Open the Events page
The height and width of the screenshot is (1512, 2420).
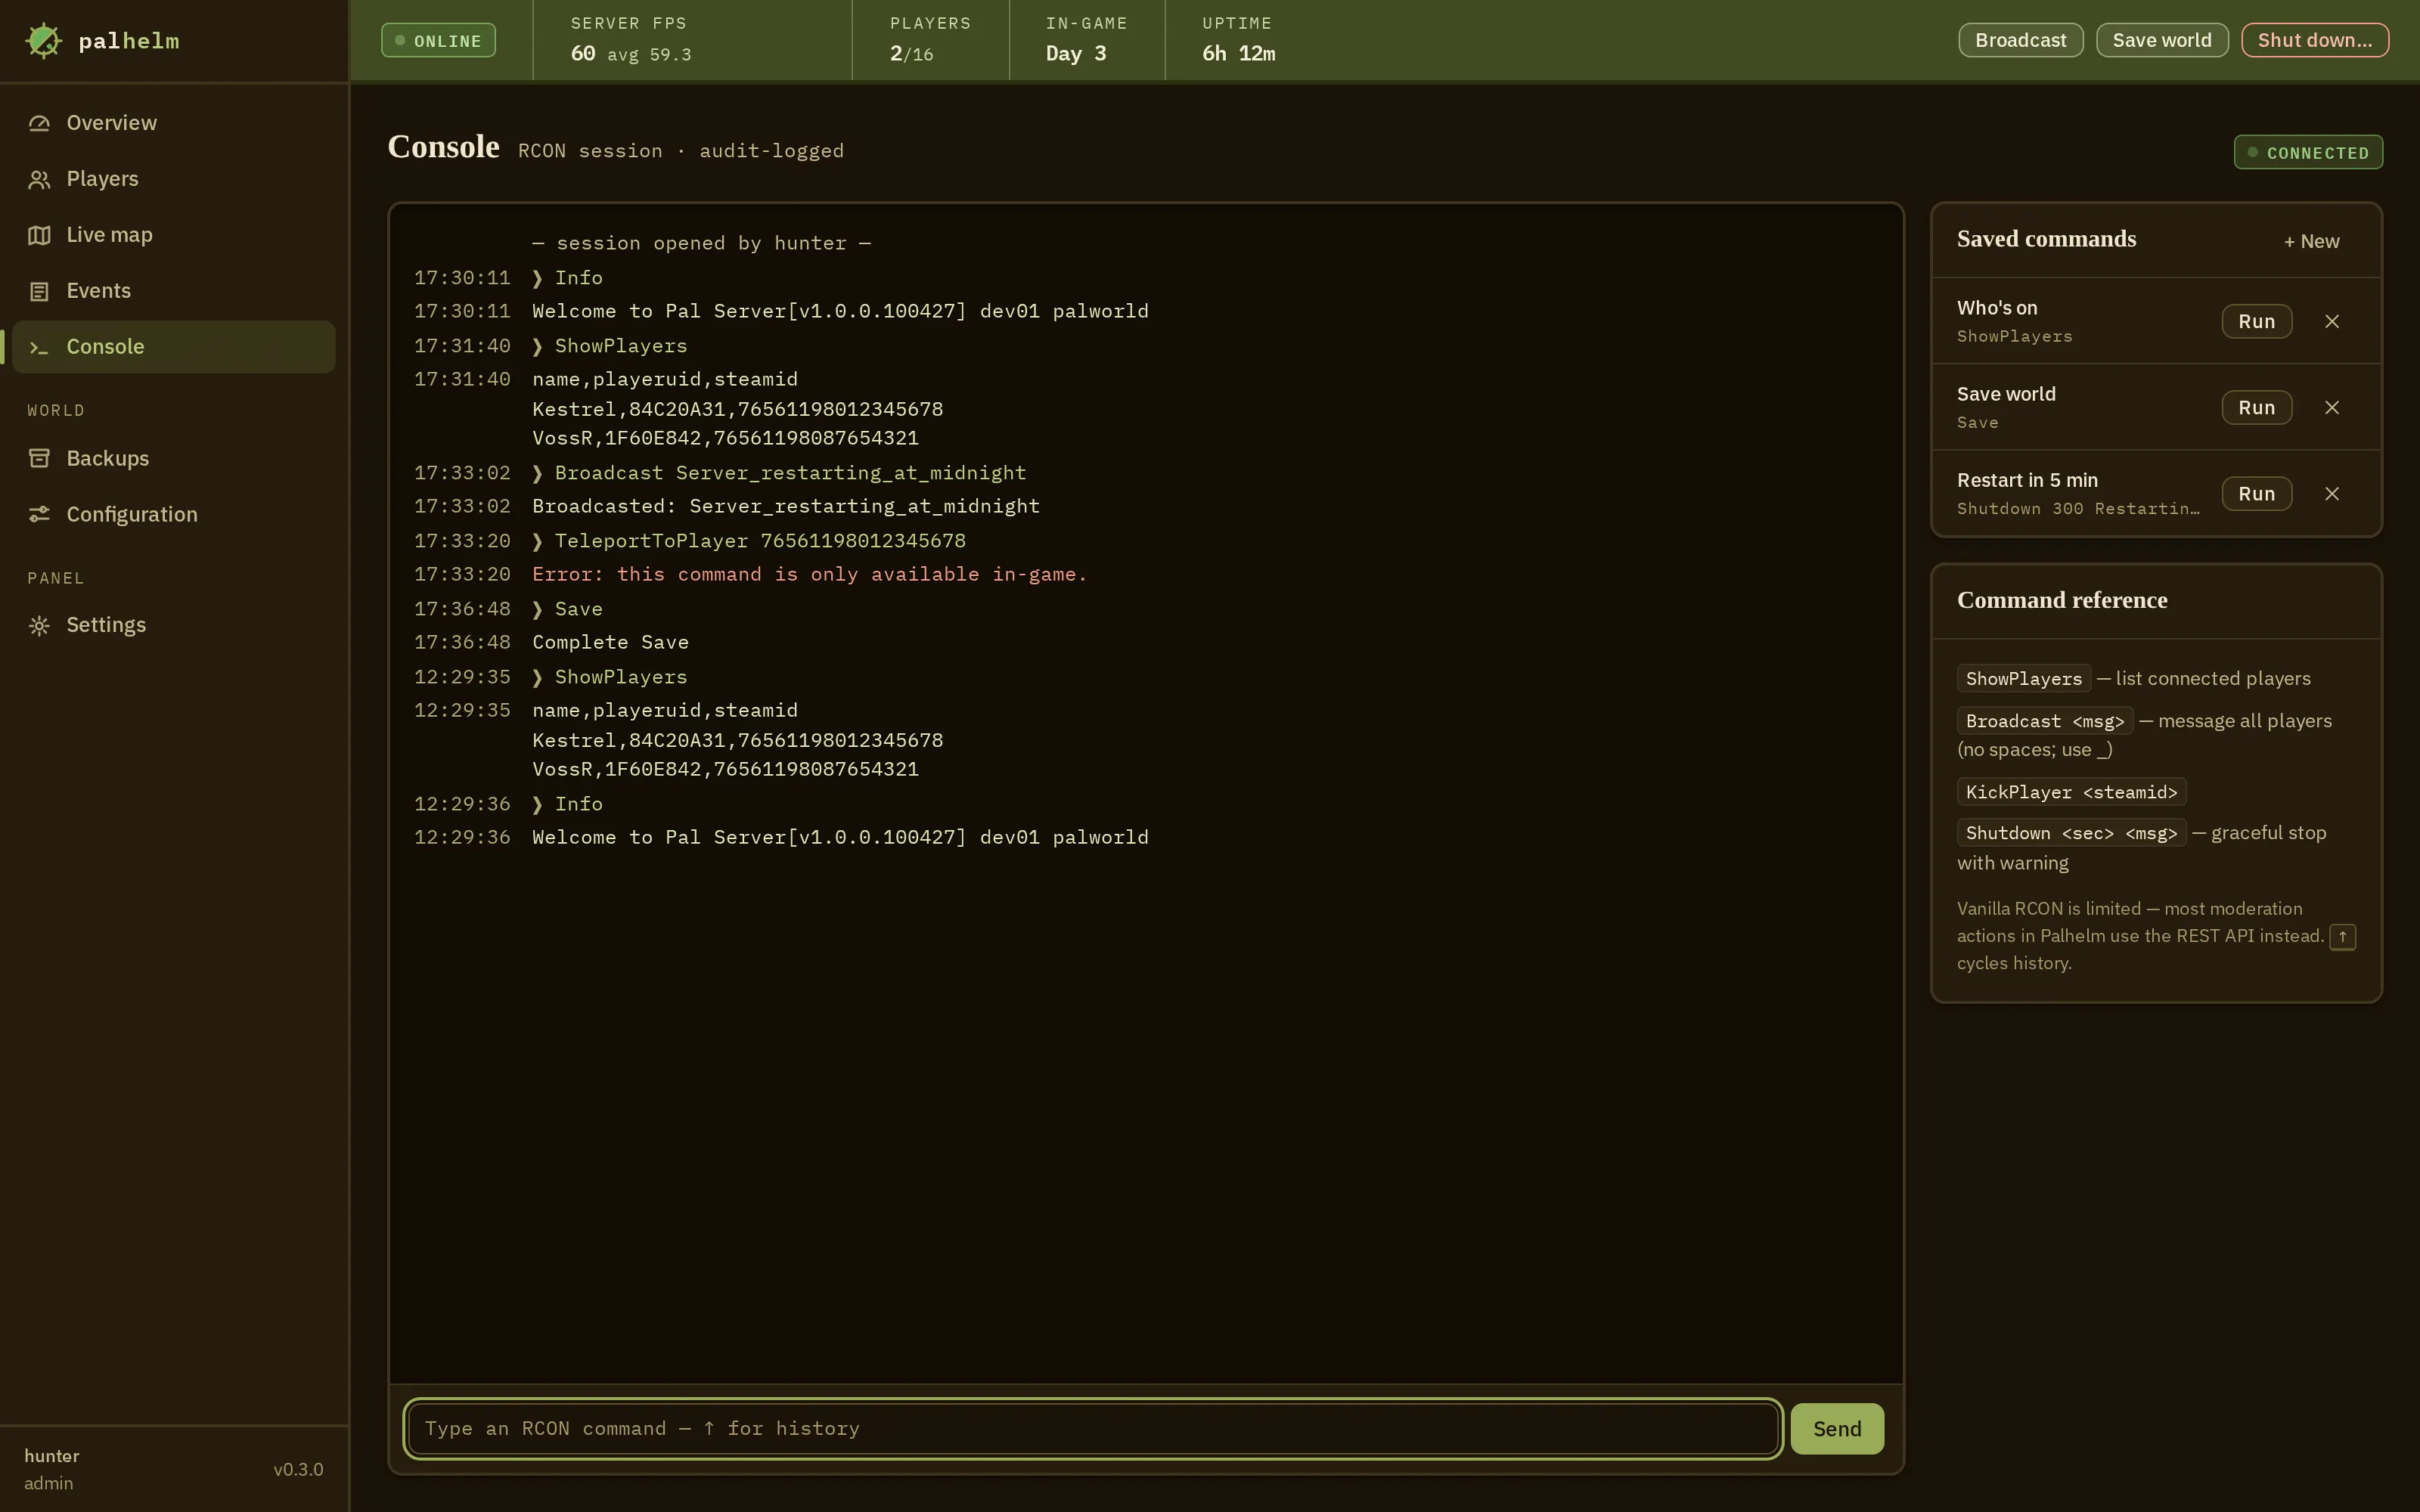point(174,291)
